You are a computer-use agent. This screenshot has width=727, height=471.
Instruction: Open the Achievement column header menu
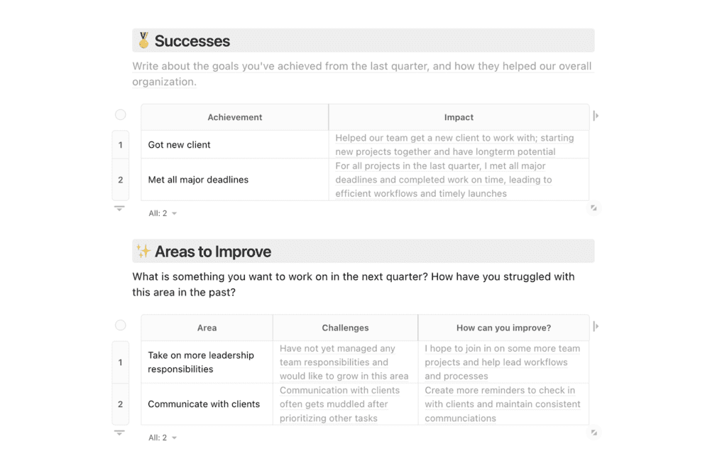[x=234, y=117]
